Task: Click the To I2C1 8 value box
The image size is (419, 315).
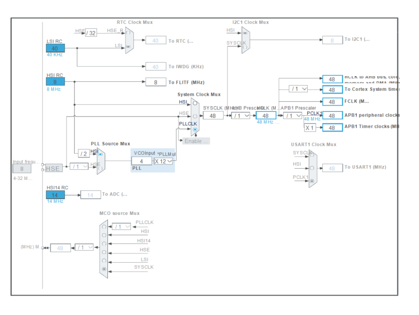Action: coord(332,40)
